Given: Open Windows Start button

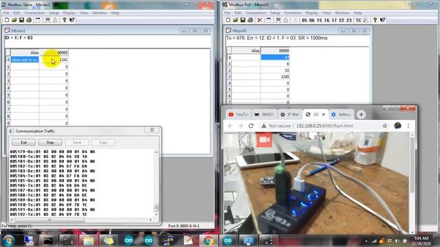Looking at the screenshot, I should coord(8,241).
